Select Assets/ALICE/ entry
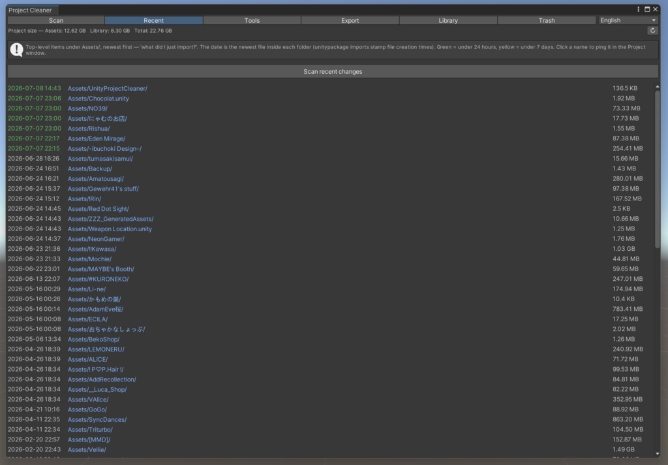The width and height of the screenshot is (668, 465). [x=87, y=359]
